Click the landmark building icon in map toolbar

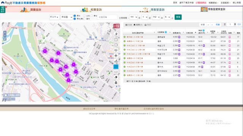pos(116,83)
